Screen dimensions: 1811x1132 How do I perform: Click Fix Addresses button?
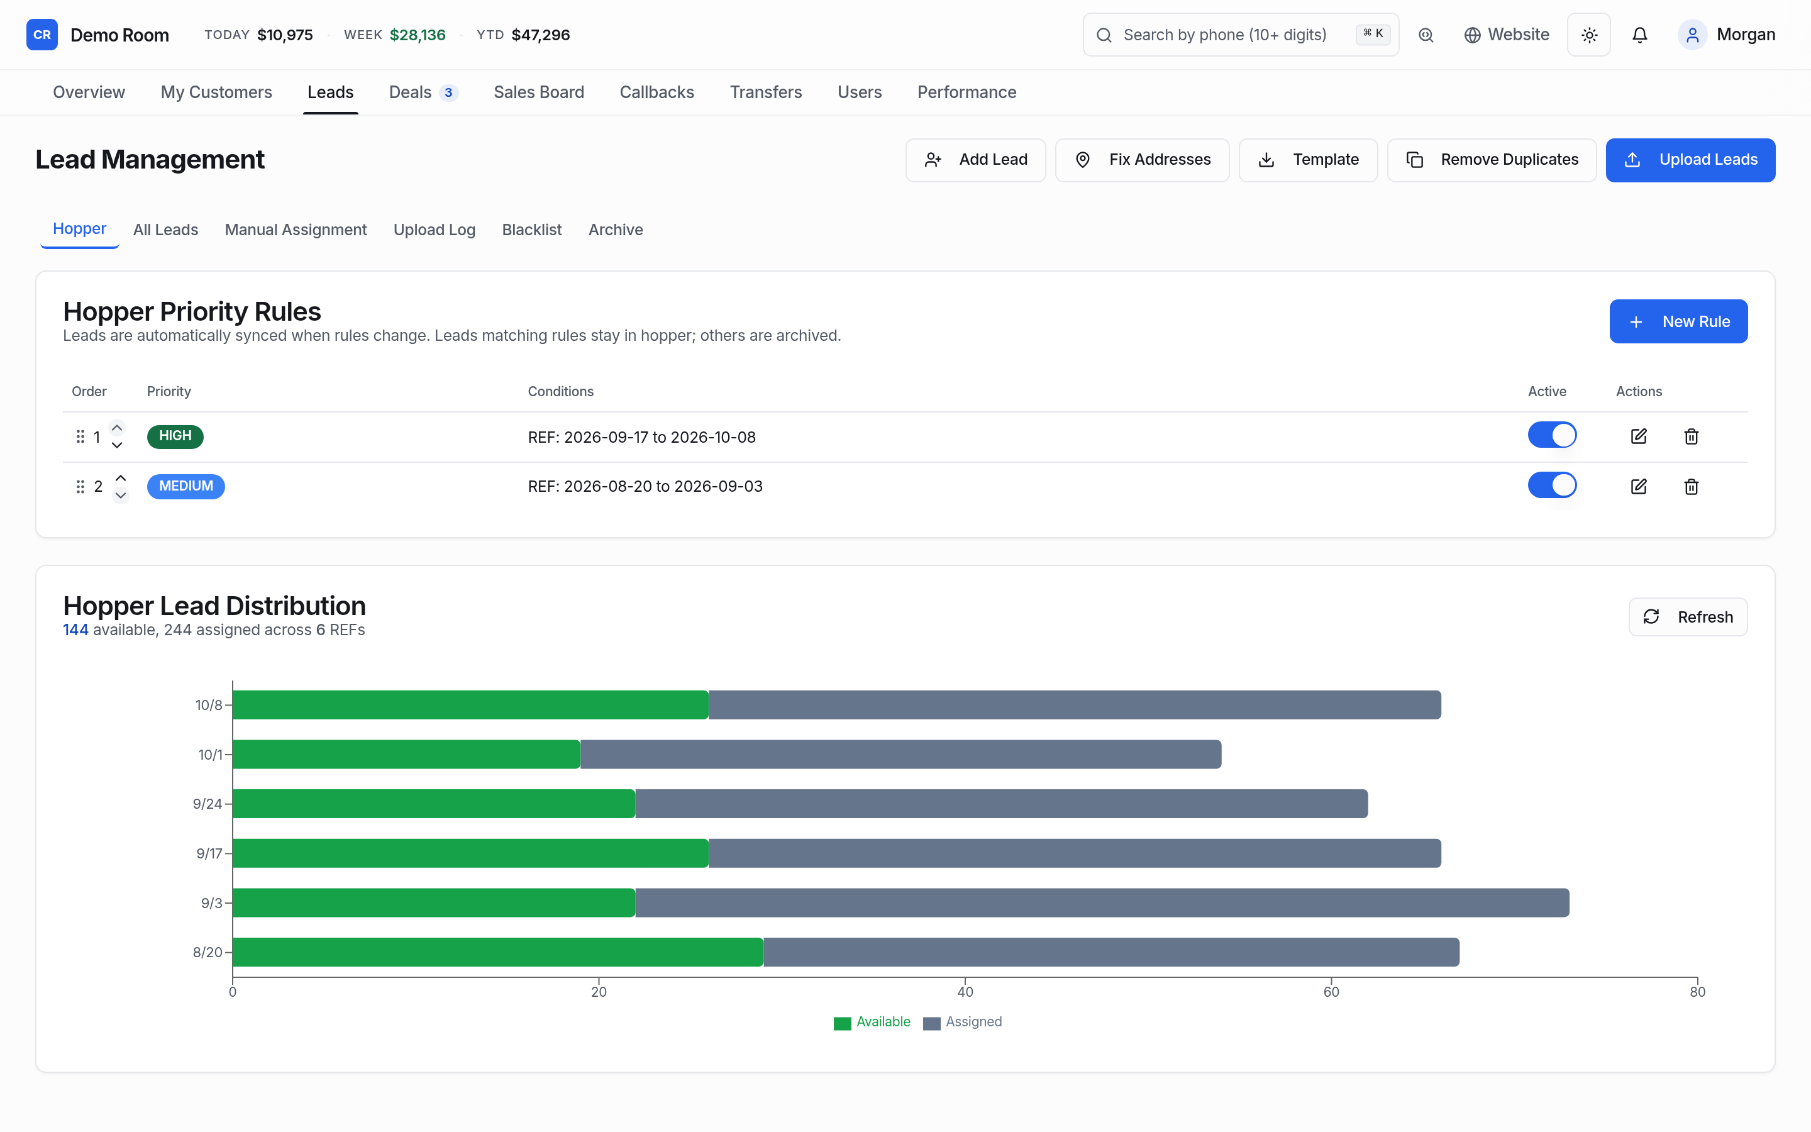click(1142, 160)
